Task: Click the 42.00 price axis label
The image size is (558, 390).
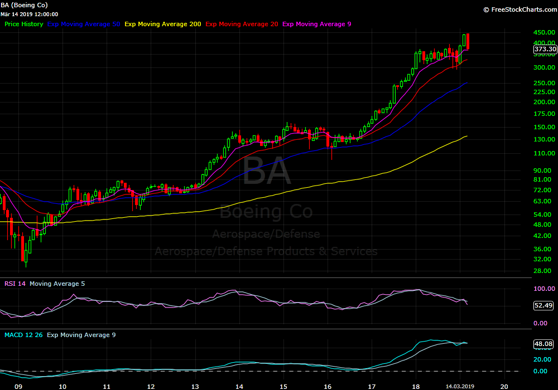Action: pos(542,236)
